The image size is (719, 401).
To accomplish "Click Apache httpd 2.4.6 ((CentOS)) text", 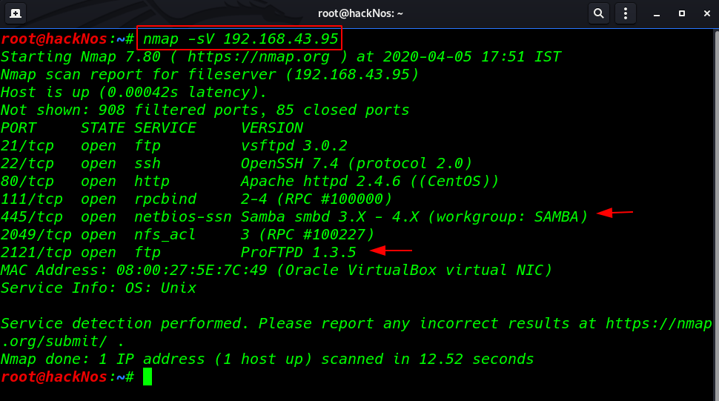I will click(370, 182).
